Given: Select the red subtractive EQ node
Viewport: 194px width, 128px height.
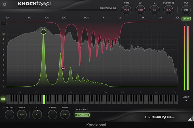Looking at the screenshot, I should (63, 68).
